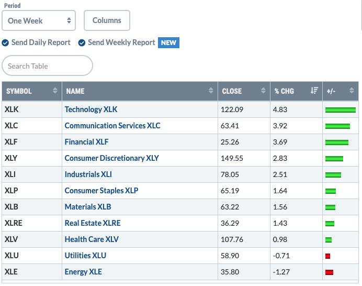362x286 pixels.
Task: Open the Energy XLE link
Action: pos(83,272)
